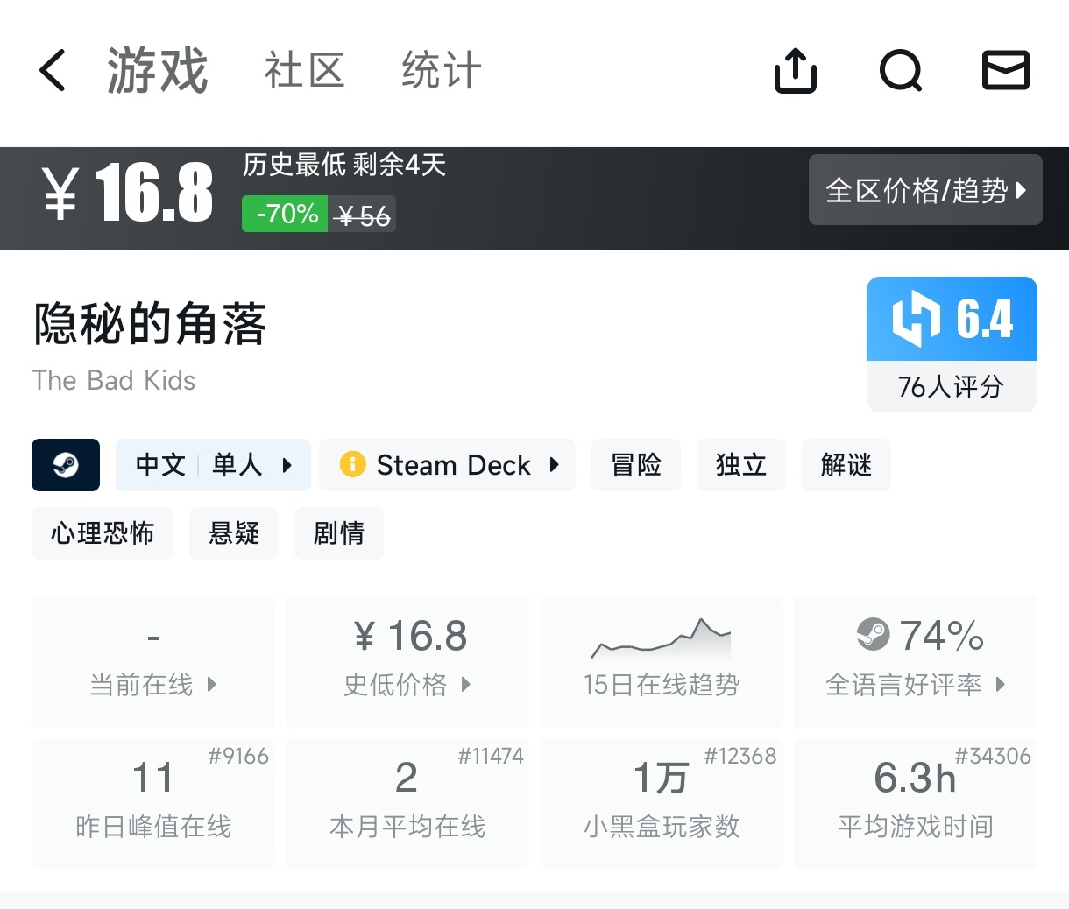Select the 心理恐怖 tag
Screen dimensions: 1069x909
(x=103, y=533)
